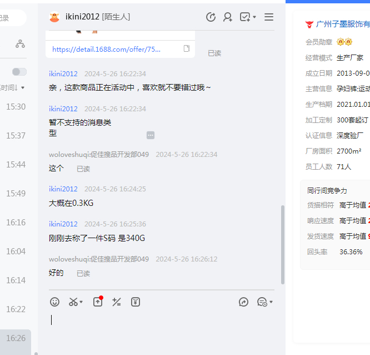The image size is (370, 355).
Task: Click the chat vertical scrollbar
Action: pos(283,245)
